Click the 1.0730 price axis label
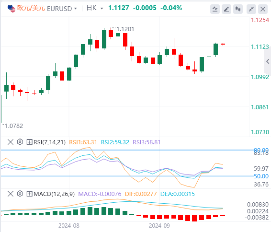Screen dimensions: 271x232 click(x=260, y=132)
